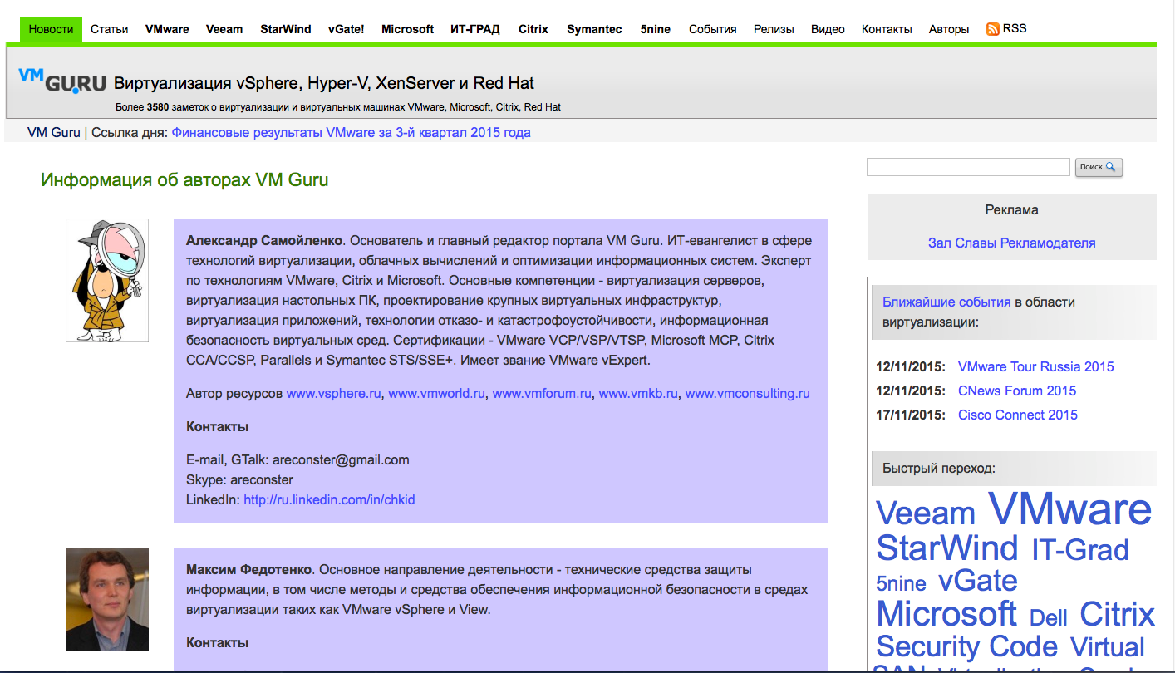
Task: Open the vGate! navigation item
Action: 346,29
